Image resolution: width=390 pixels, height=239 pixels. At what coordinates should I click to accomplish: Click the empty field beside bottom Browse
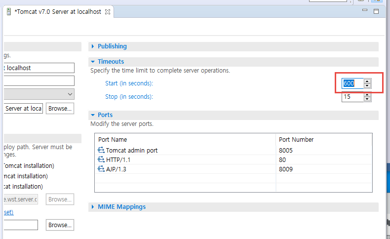pyautogui.click(x=21, y=225)
